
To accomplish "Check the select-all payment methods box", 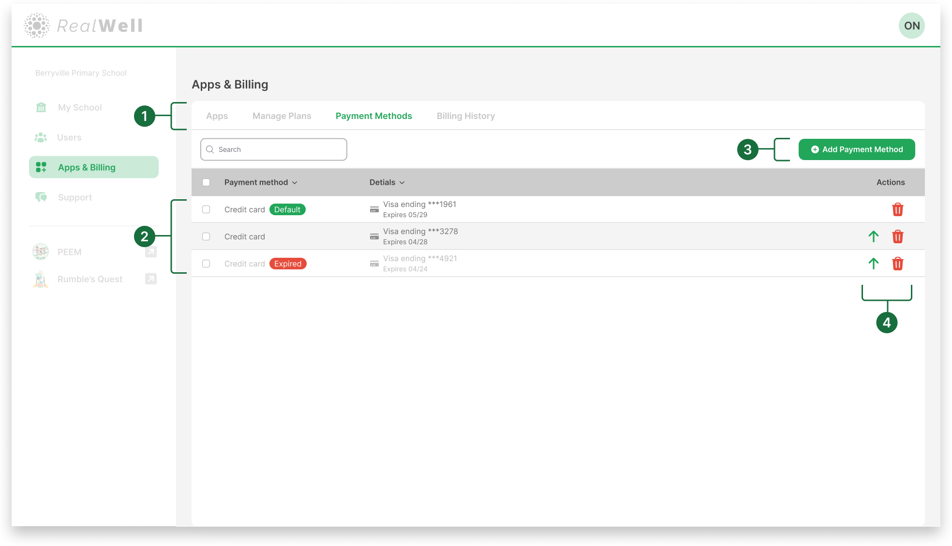I will (x=206, y=182).
